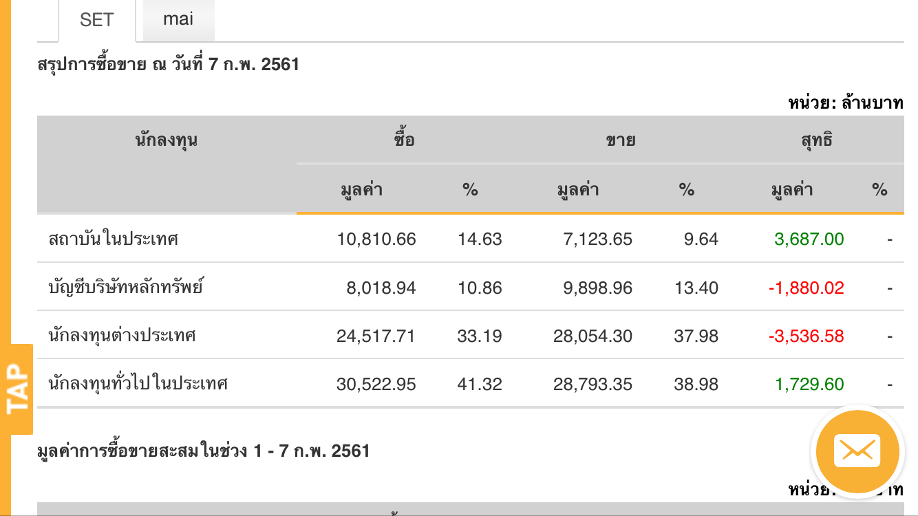Click the orange TAP side tab
The width and height of the screenshot is (918, 516).
click(17, 389)
